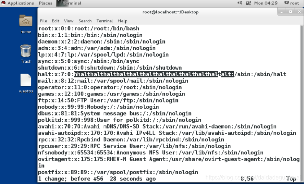Click the title bar root@localhost:~/Desktop
Viewport: 304px width, 184px height.
point(170,12)
